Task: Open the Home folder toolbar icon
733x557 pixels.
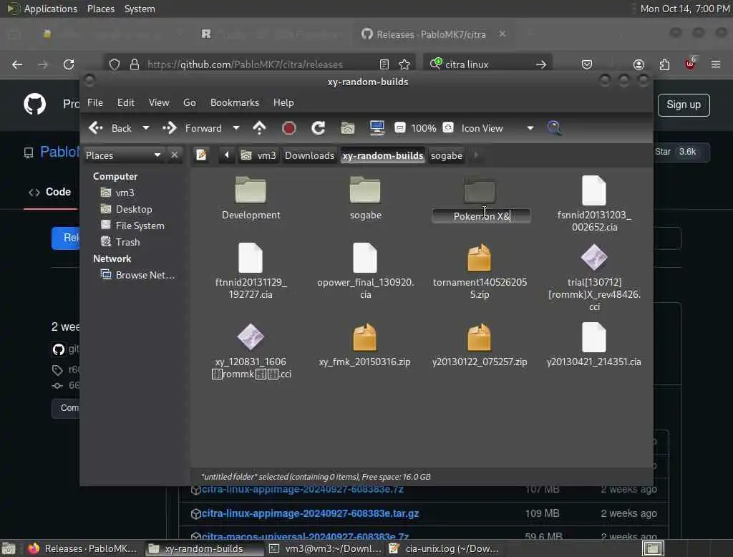Action: point(347,127)
